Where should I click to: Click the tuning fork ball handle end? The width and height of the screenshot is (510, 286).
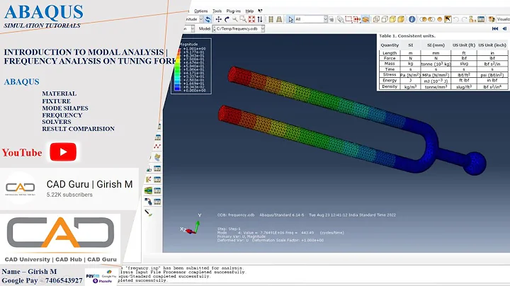[475, 164]
